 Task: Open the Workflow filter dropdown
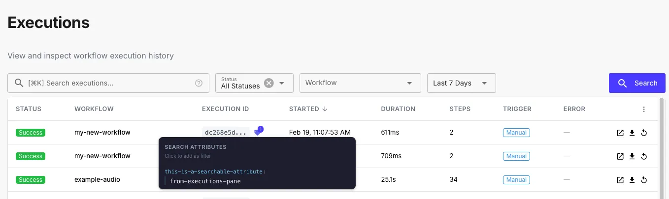360,83
